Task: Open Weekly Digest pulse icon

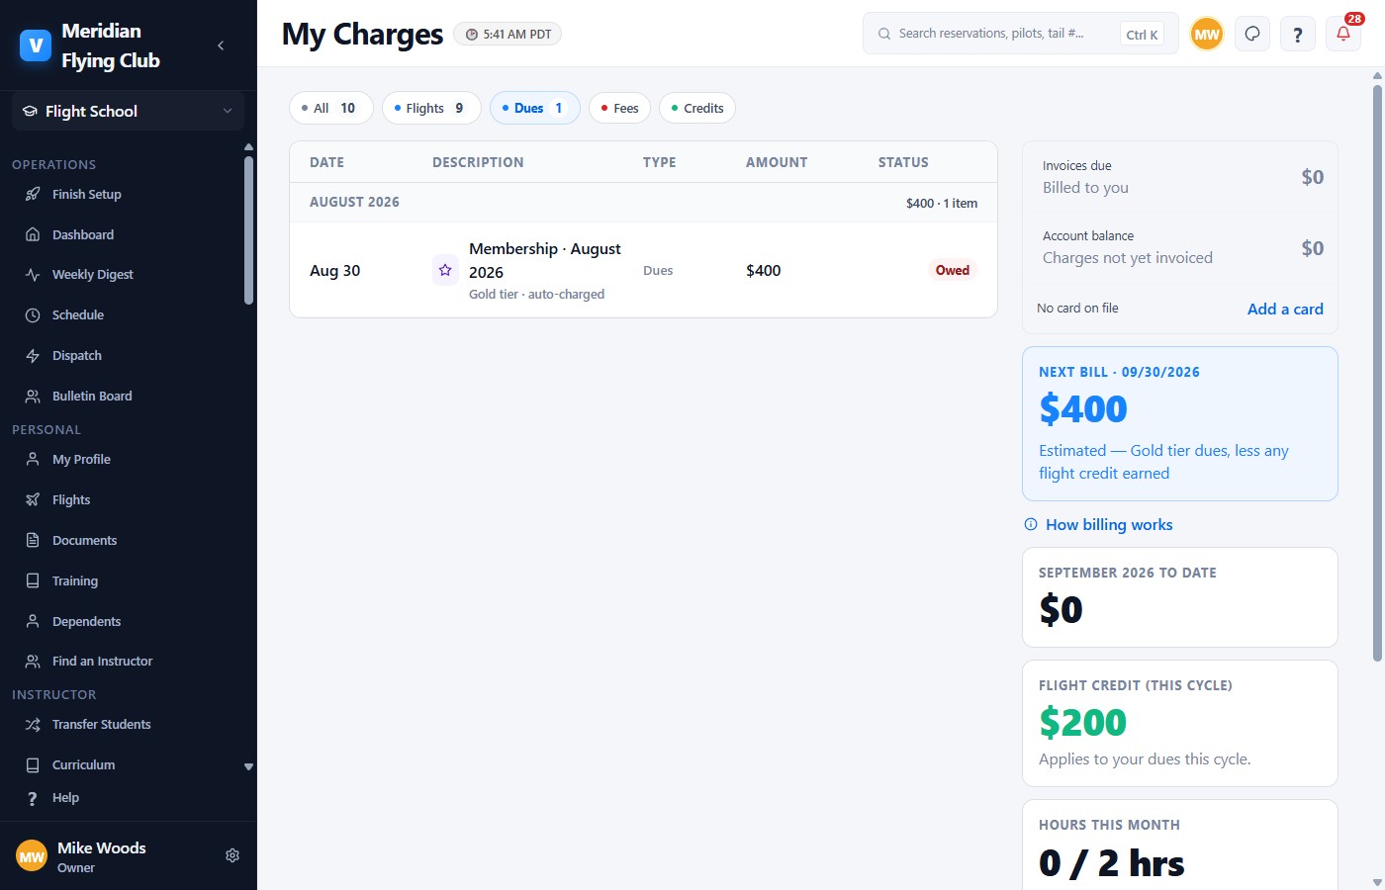Action: tap(33, 275)
